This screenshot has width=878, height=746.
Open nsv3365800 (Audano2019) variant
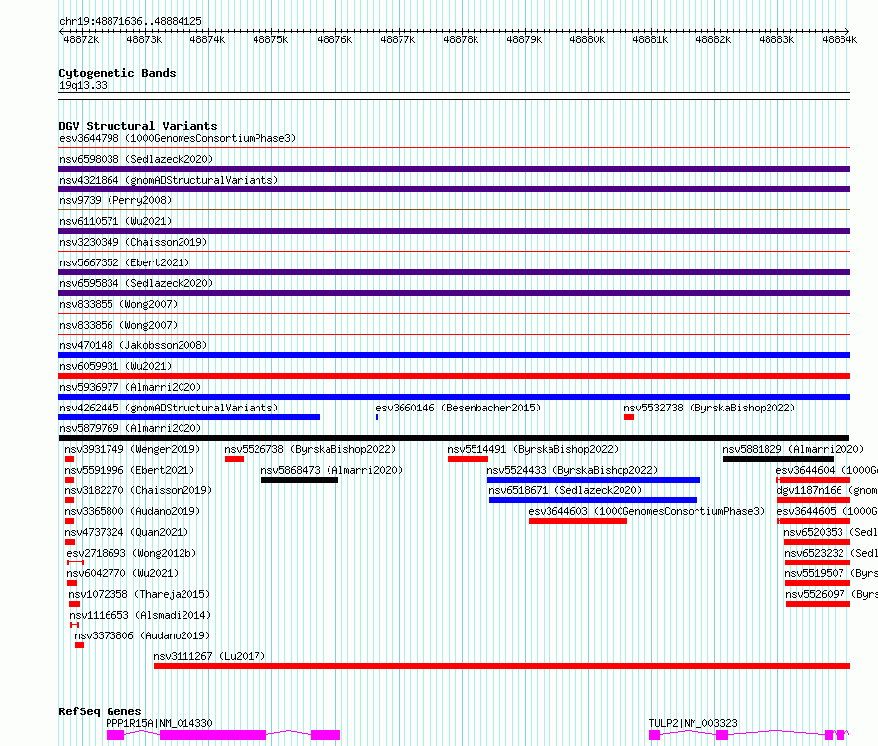point(132,511)
